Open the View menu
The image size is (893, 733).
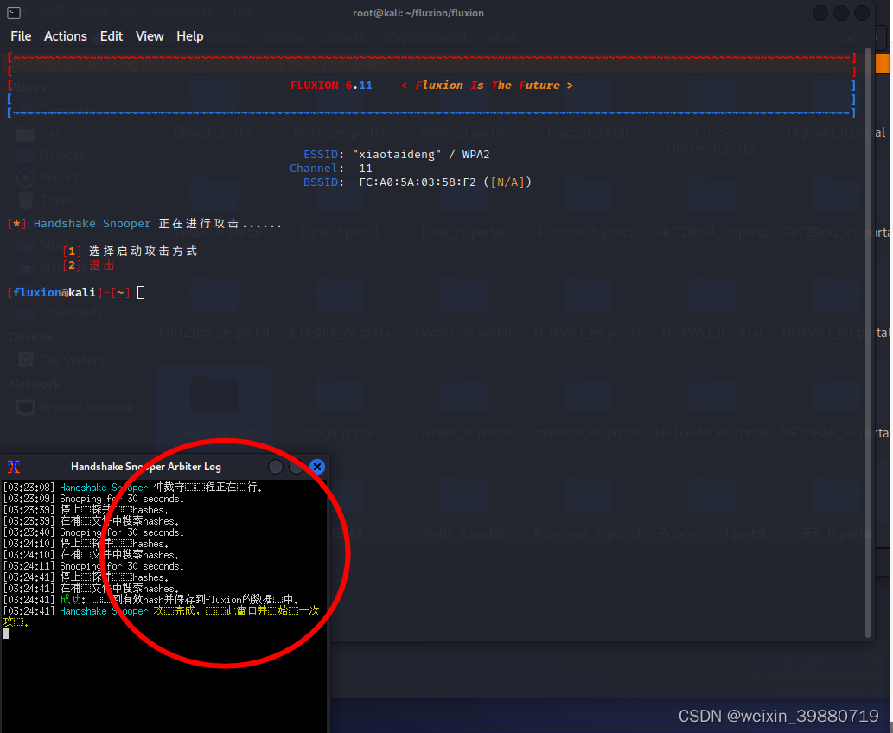pyautogui.click(x=150, y=36)
